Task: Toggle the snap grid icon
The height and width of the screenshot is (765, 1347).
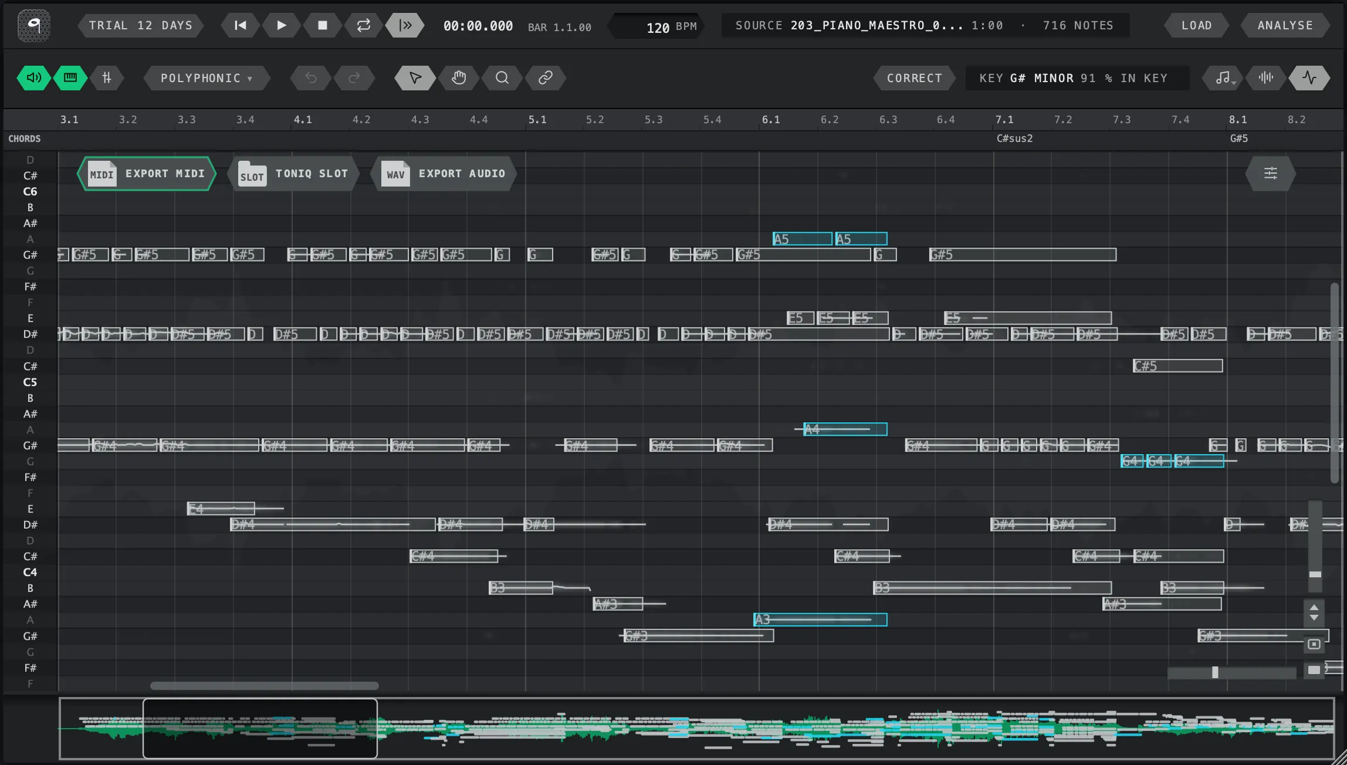Action: [x=107, y=77]
